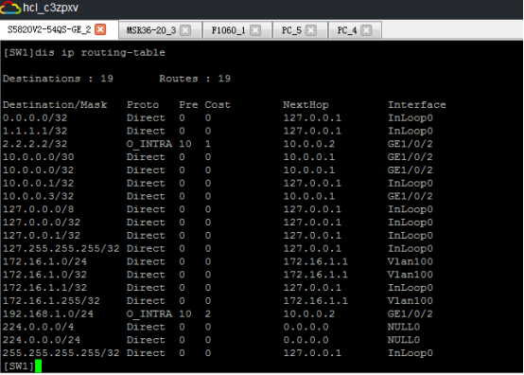Select the PC_4 tab
The width and height of the screenshot is (524, 375).
click(x=347, y=30)
